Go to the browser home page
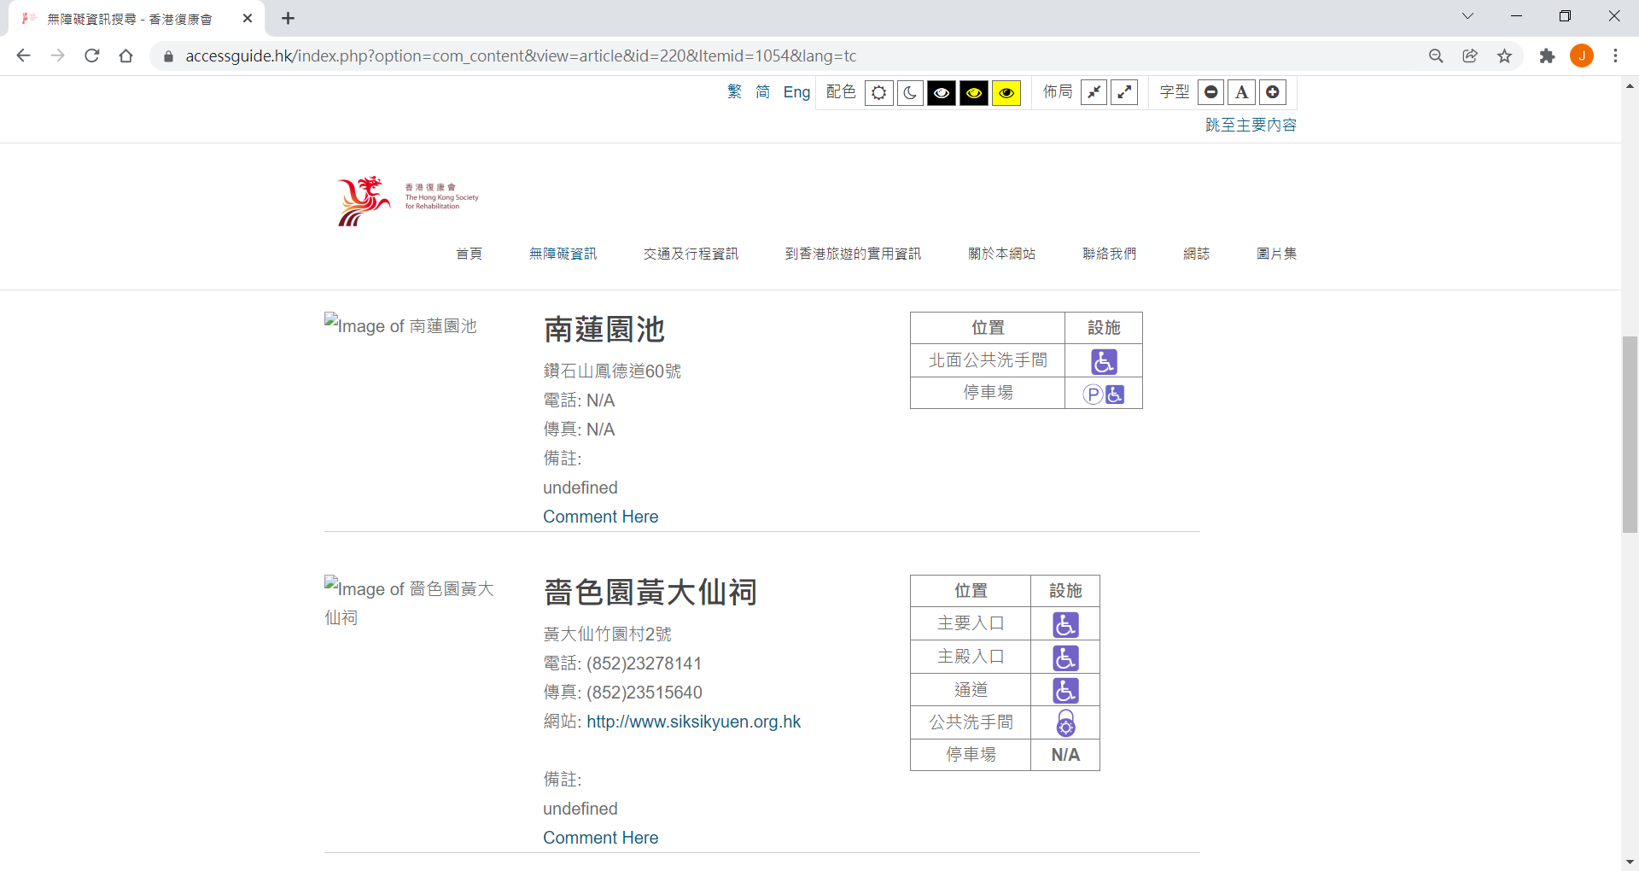This screenshot has height=871, width=1639. 126,56
